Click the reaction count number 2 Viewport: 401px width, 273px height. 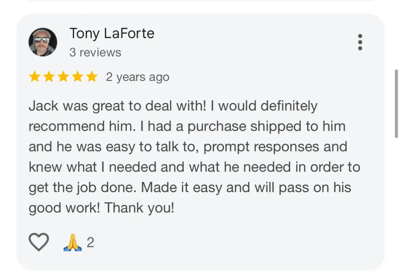point(90,243)
